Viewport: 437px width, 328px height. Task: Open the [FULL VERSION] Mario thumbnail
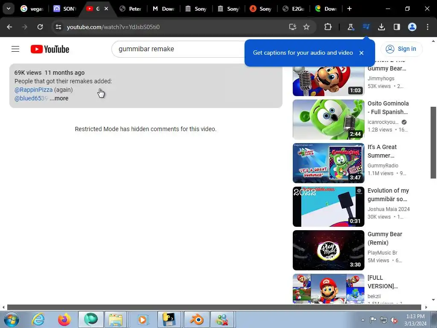point(328,289)
